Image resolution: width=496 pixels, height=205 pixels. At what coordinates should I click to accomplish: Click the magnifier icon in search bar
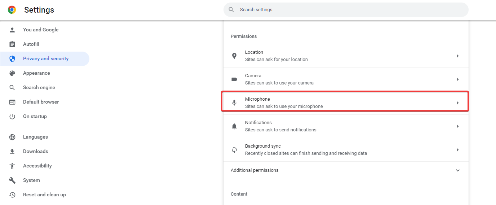tap(231, 10)
